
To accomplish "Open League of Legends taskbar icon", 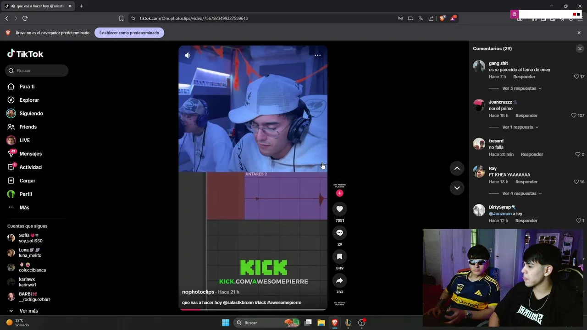I will click(x=348, y=323).
